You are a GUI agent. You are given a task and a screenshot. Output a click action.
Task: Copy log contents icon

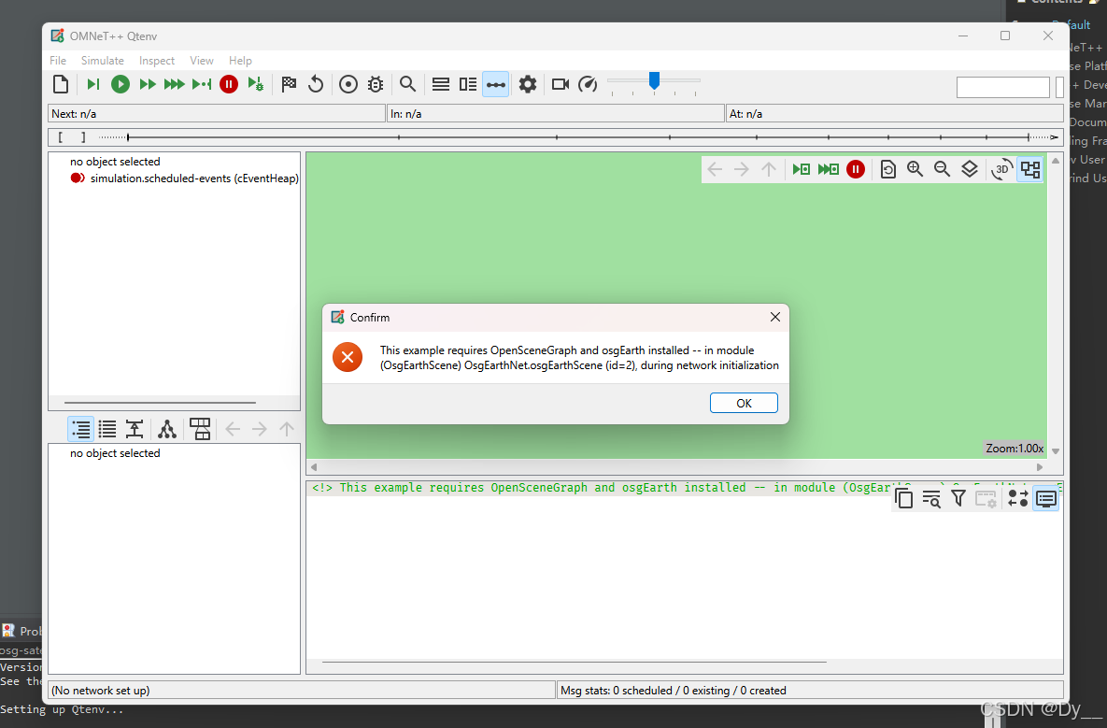(903, 498)
